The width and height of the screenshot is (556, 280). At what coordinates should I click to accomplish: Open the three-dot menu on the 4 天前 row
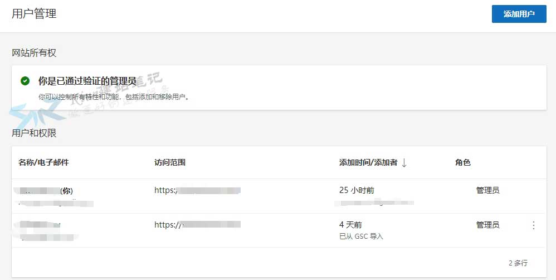pyautogui.click(x=534, y=225)
